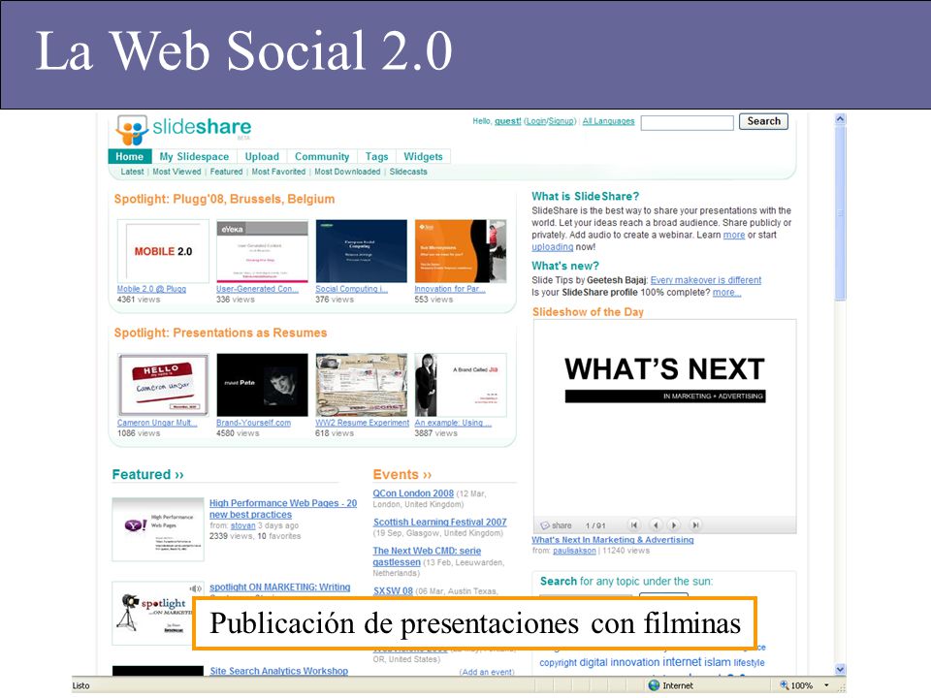The image size is (931, 698).
Task: Open High Performance Web Pages link
Action: (x=283, y=509)
